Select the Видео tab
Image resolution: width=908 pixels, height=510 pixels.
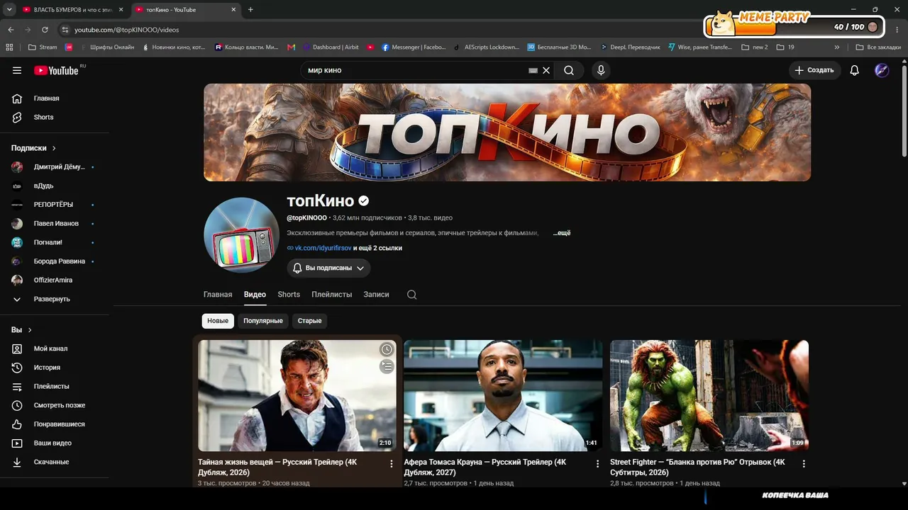tap(255, 295)
